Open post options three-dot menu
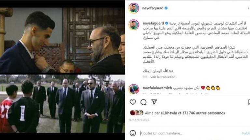This screenshot has height=140, width=250. click(x=249, y=8)
